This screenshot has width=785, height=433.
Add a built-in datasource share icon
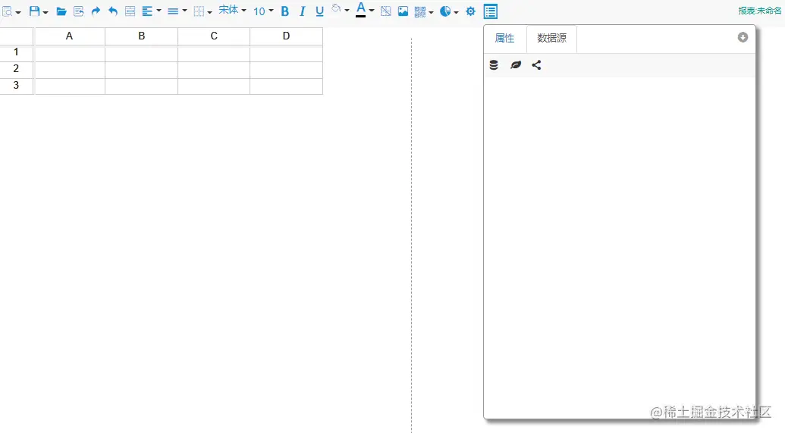pyautogui.click(x=536, y=65)
